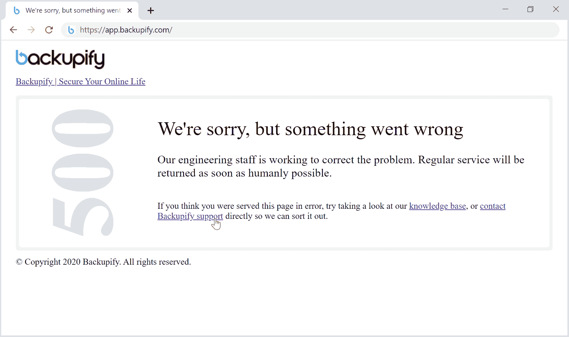
Task: Minimize the browser window
Action: pos(505,9)
